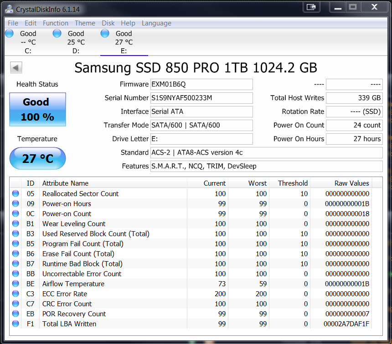The width and height of the screenshot is (392, 344).
Task: Click the Firmware value field
Action: pos(201,84)
